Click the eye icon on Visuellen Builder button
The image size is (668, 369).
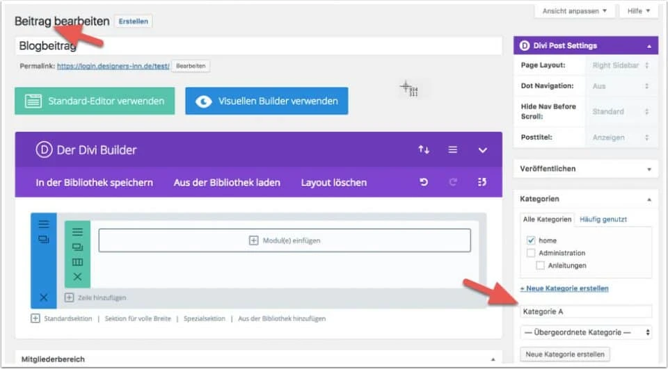[x=204, y=101]
